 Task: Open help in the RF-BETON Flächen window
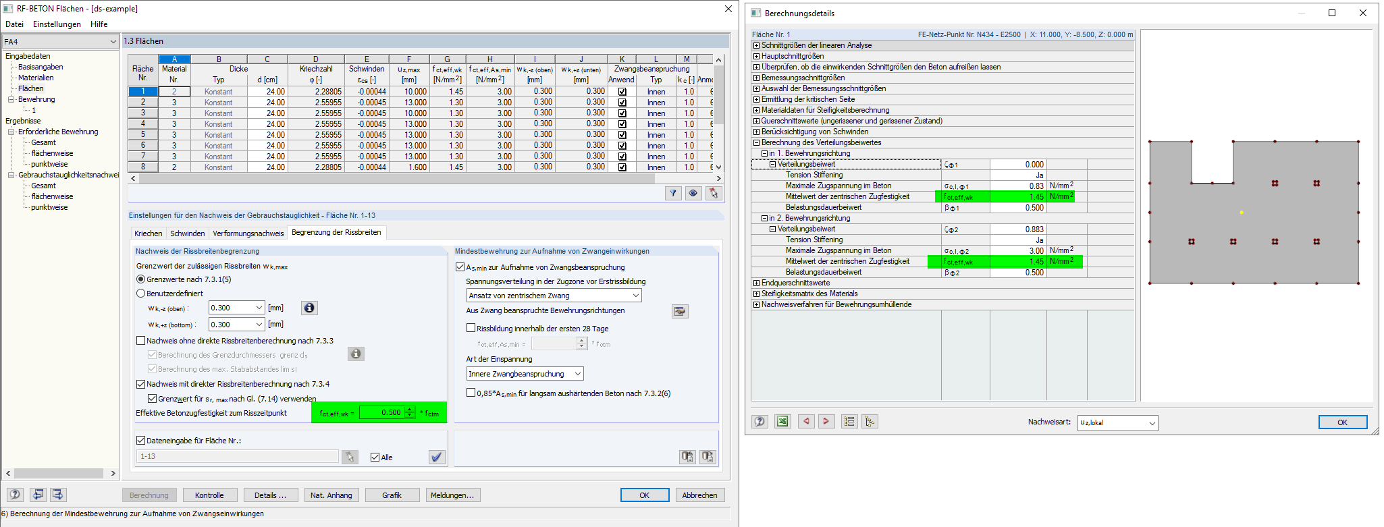point(15,495)
